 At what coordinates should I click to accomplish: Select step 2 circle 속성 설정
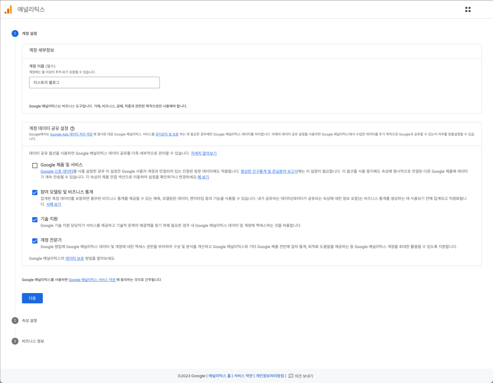tap(15, 321)
